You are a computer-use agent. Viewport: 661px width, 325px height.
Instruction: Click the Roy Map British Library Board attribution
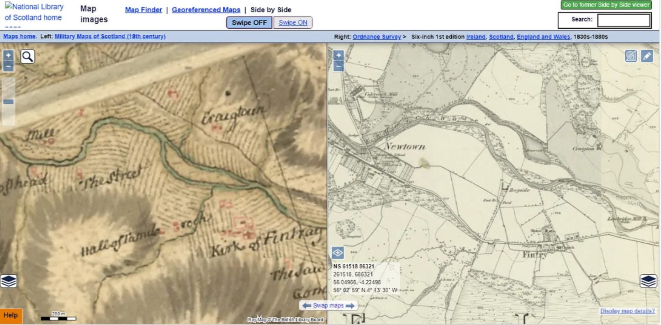coord(286,320)
